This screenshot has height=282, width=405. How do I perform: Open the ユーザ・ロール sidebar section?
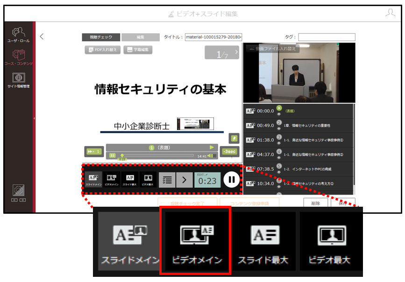click(x=18, y=35)
